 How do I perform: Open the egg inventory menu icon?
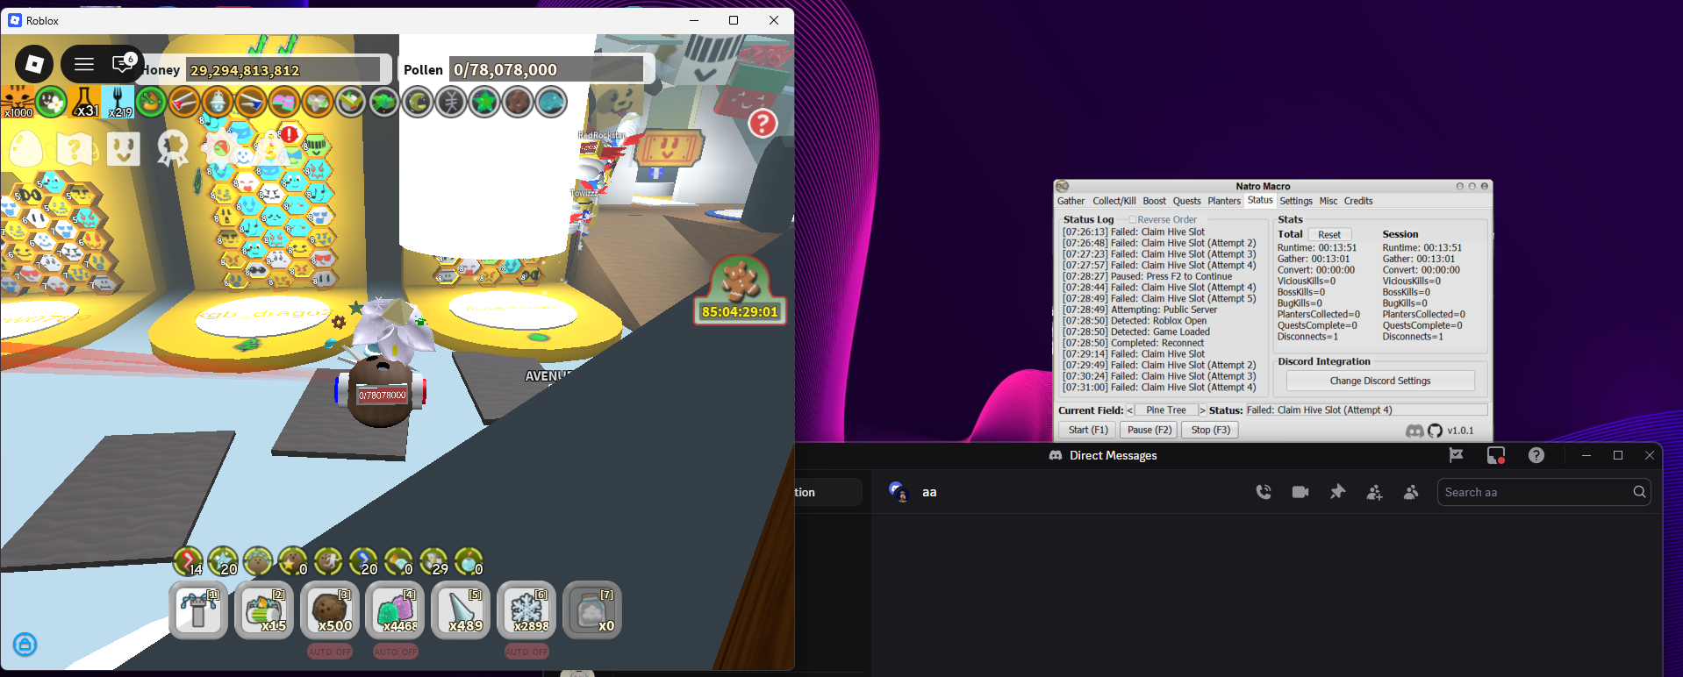click(25, 149)
